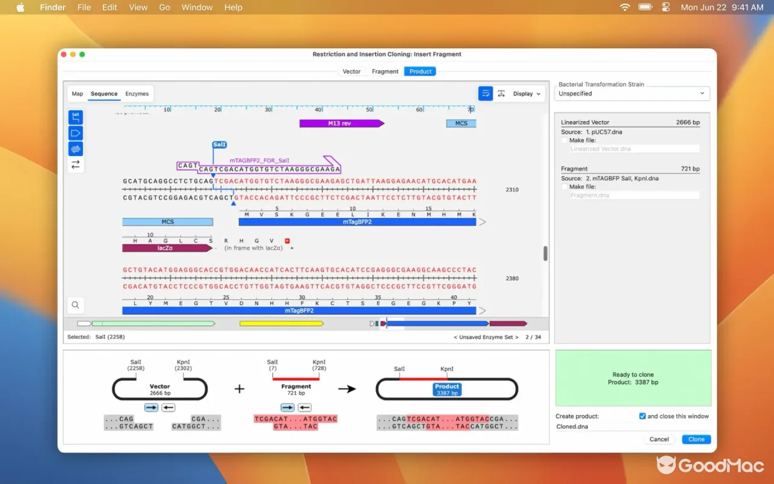
Task: Open the File menu in the menu bar
Action: pyautogui.click(x=84, y=7)
